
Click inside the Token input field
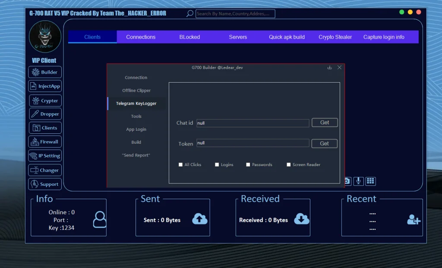coord(253,143)
